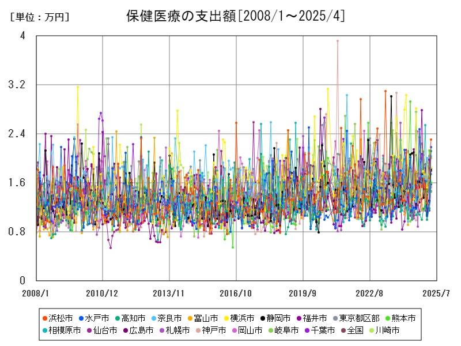Click the 2008/1 x-axis label
Screen dimensions: 461x346
(x=36, y=293)
